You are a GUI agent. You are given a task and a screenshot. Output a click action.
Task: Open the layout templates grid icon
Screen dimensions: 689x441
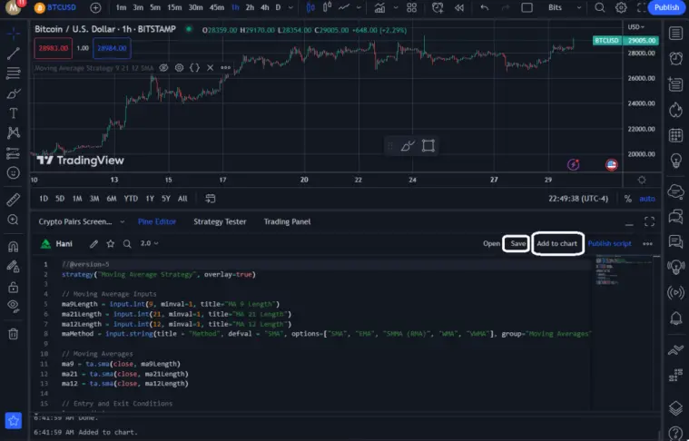[x=412, y=7]
